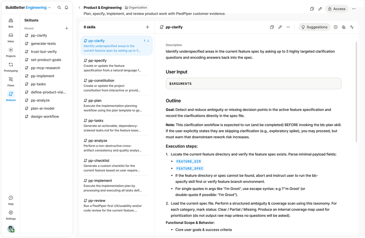Open Projects in left navigation
Screen dimensions: 365x238
(x=11, y=52)
